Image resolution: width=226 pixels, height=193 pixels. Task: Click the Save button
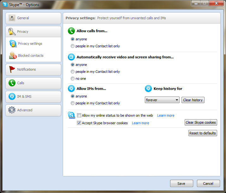181,183
